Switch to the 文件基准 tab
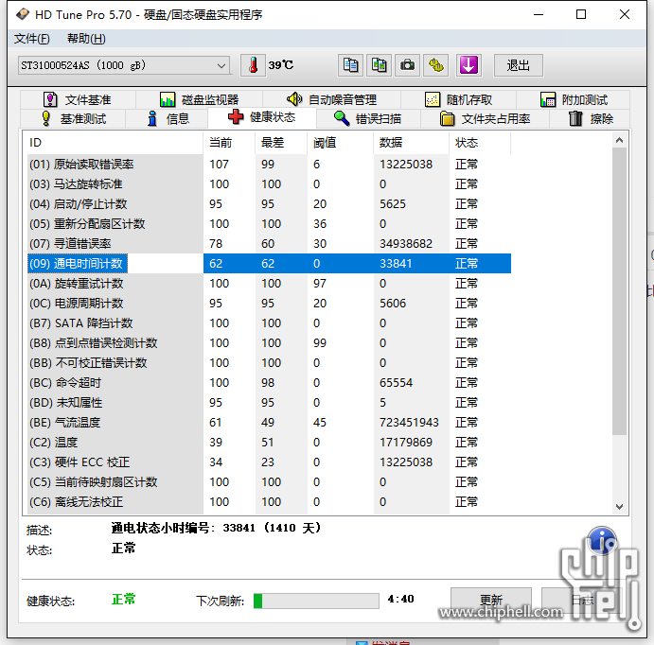The width and height of the screenshot is (654, 645). click(x=78, y=99)
